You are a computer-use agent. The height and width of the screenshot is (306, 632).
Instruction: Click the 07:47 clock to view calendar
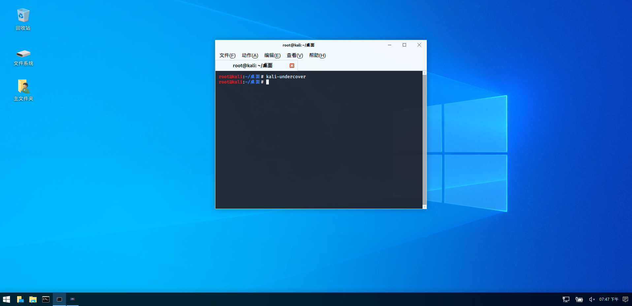[607, 299]
